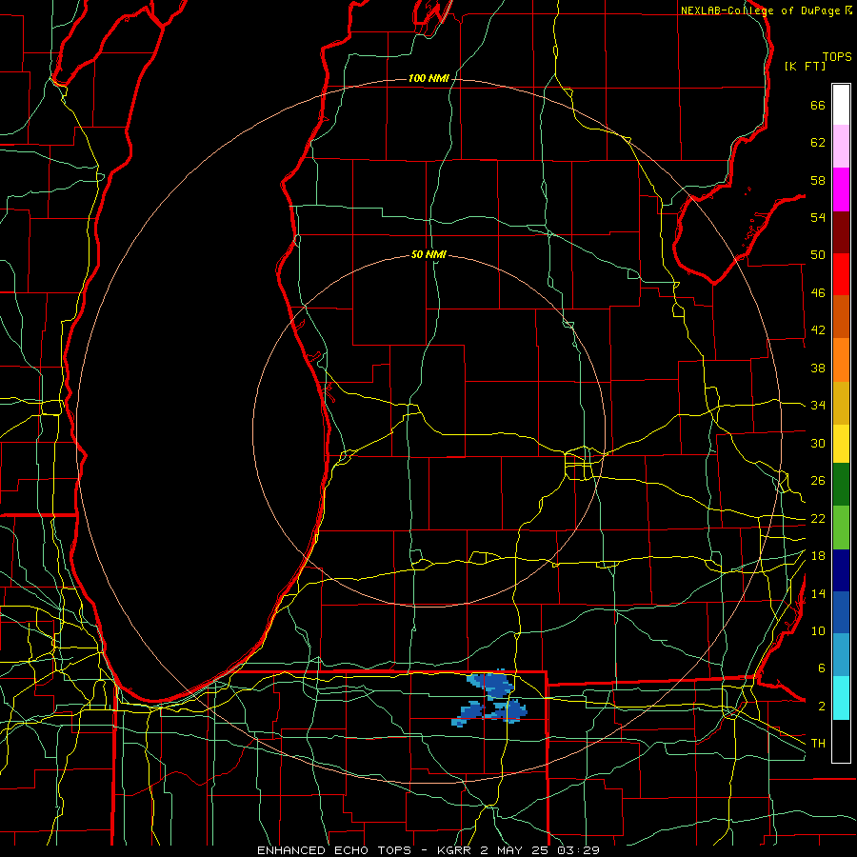Click the NEXLAB-College of DuPage credit
Viewport: 857px width, 857px height.
pos(767,10)
